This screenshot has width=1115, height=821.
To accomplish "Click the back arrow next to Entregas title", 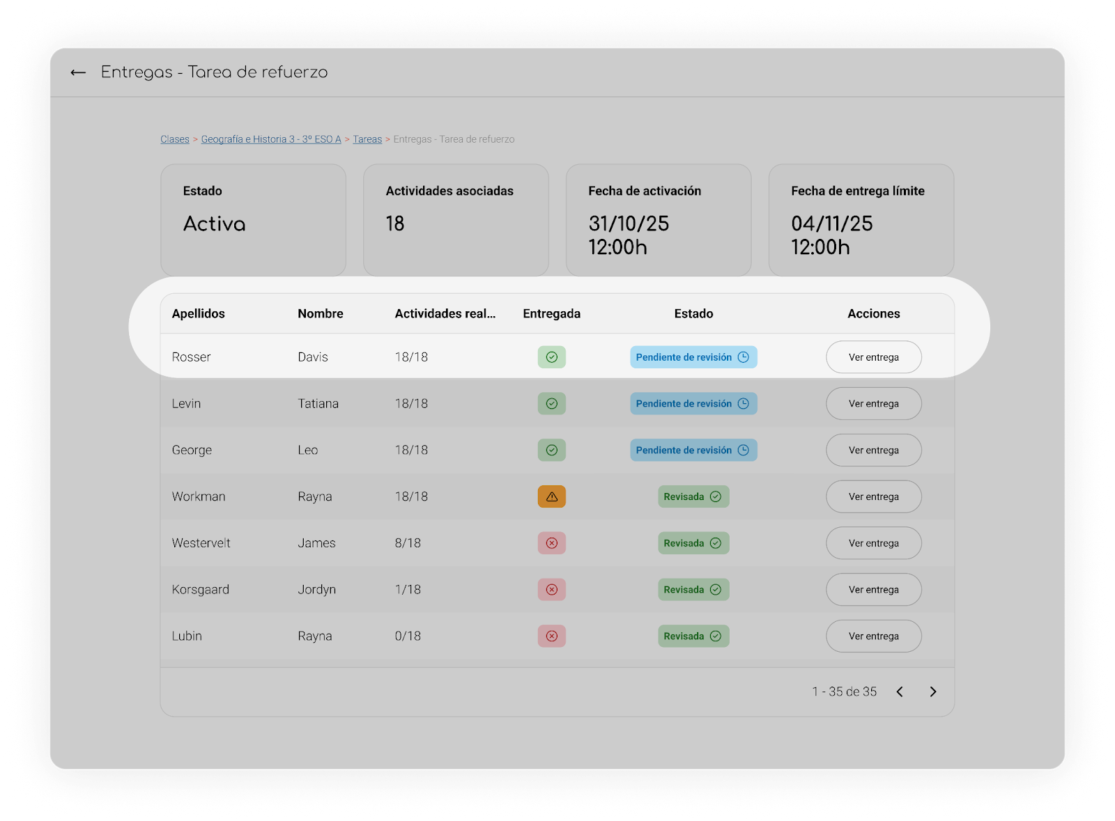I will point(78,72).
